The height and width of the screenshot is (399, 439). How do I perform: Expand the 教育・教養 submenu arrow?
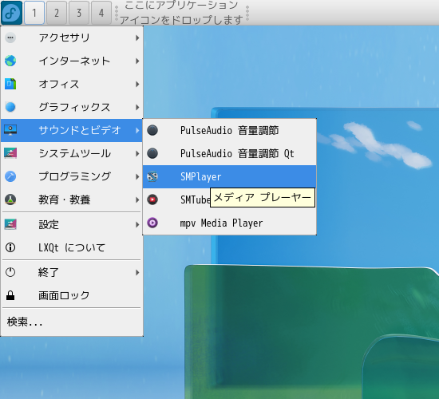point(137,199)
